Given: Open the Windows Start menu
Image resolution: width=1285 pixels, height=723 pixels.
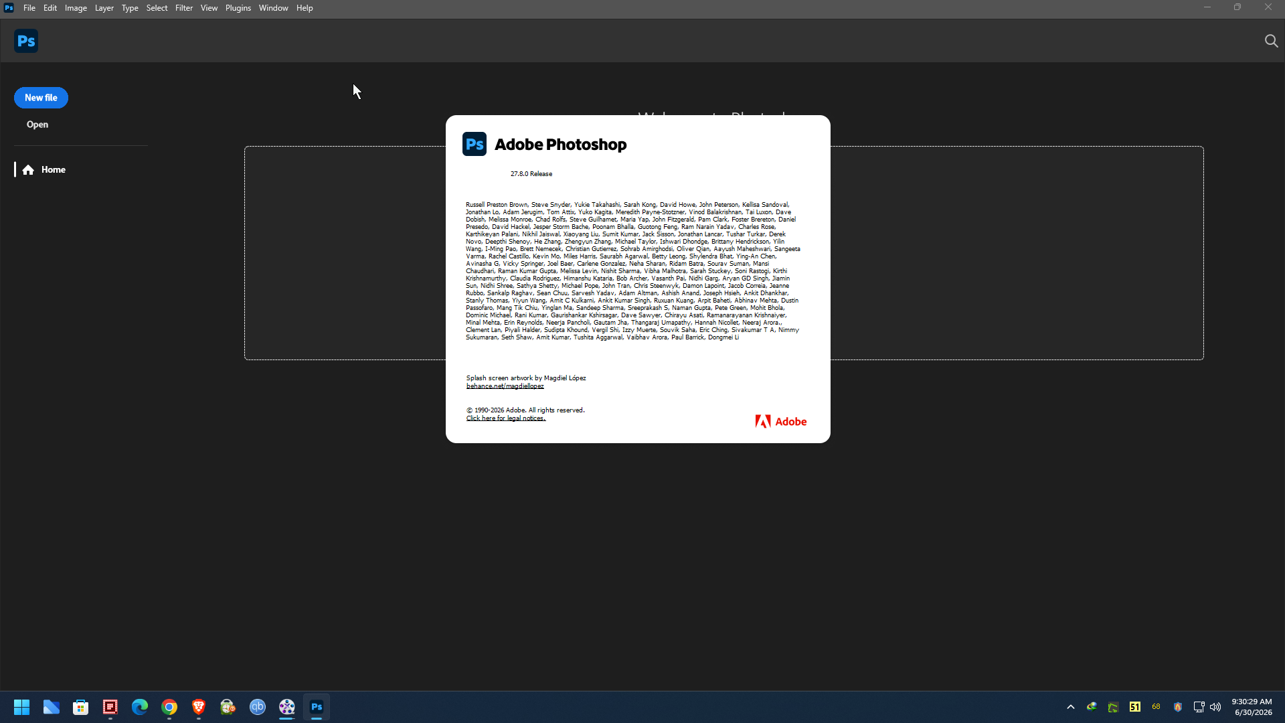Looking at the screenshot, I should (21, 707).
